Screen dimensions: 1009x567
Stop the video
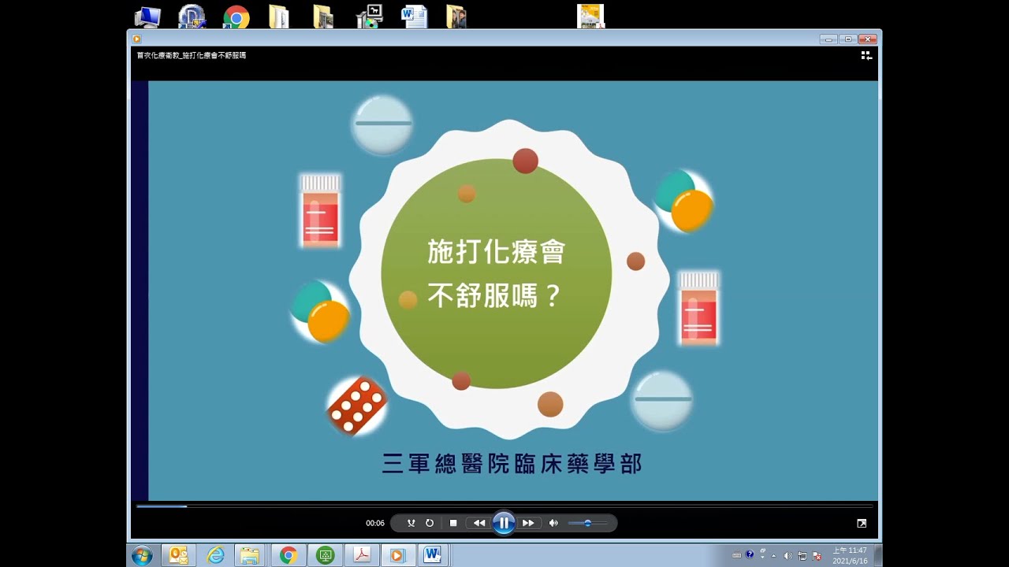tap(453, 523)
